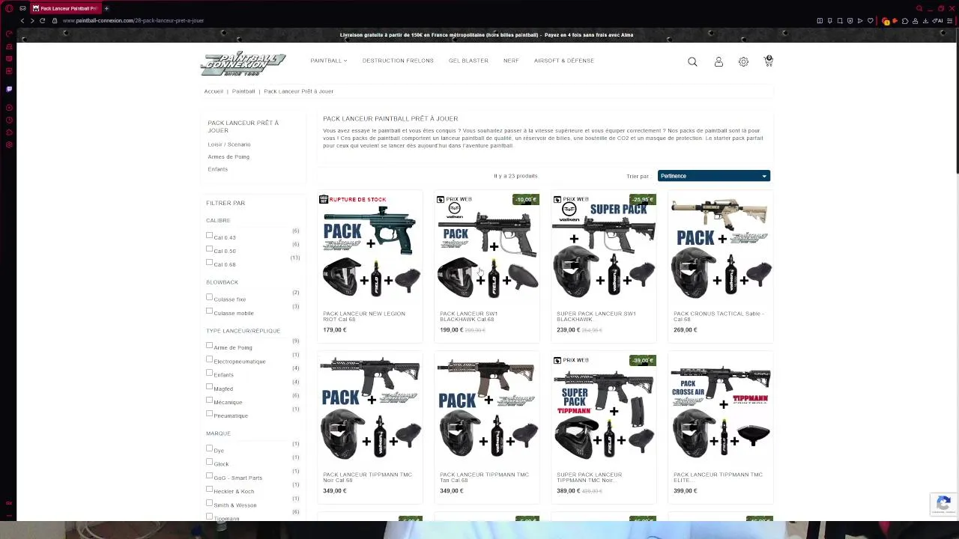This screenshot has width=959, height=539.
Task: Open the Pertinence sort dropdown
Action: (713, 176)
